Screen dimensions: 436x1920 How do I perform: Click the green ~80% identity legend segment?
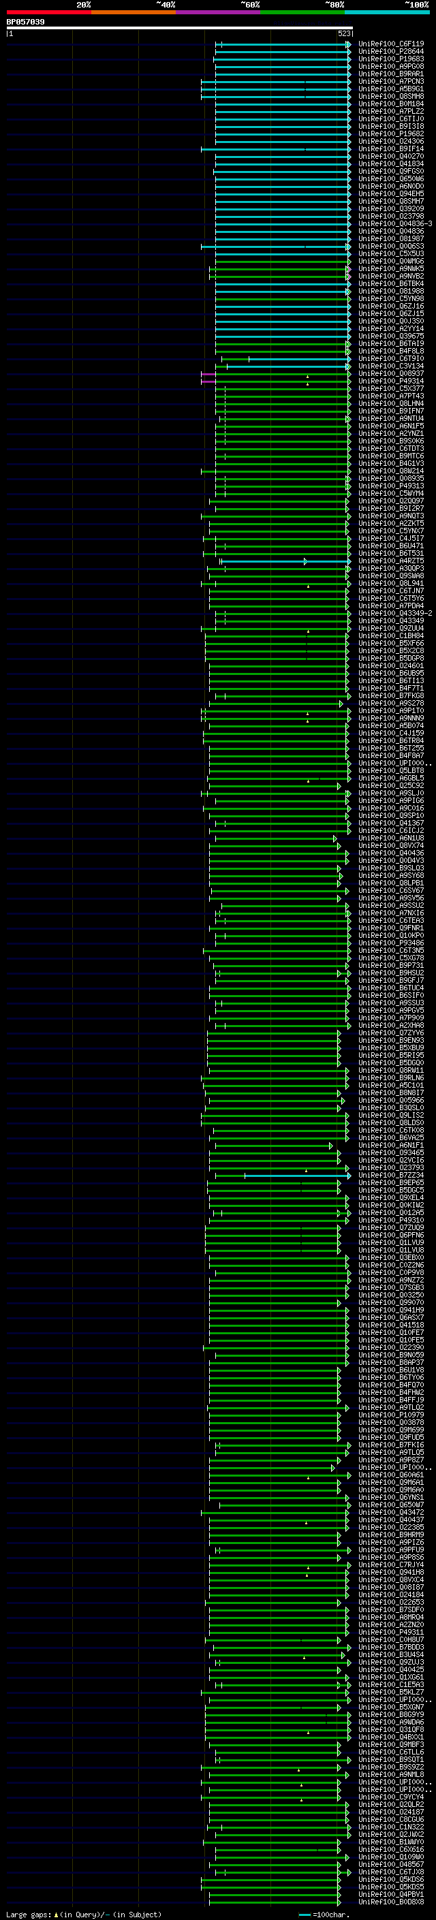(302, 12)
